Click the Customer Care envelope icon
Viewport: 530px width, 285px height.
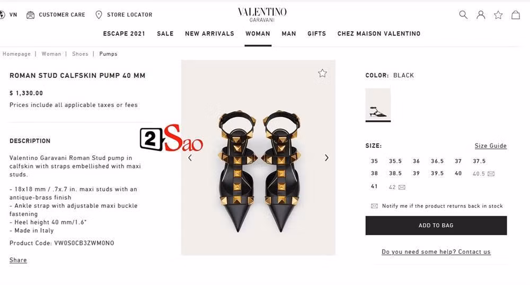click(x=30, y=15)
